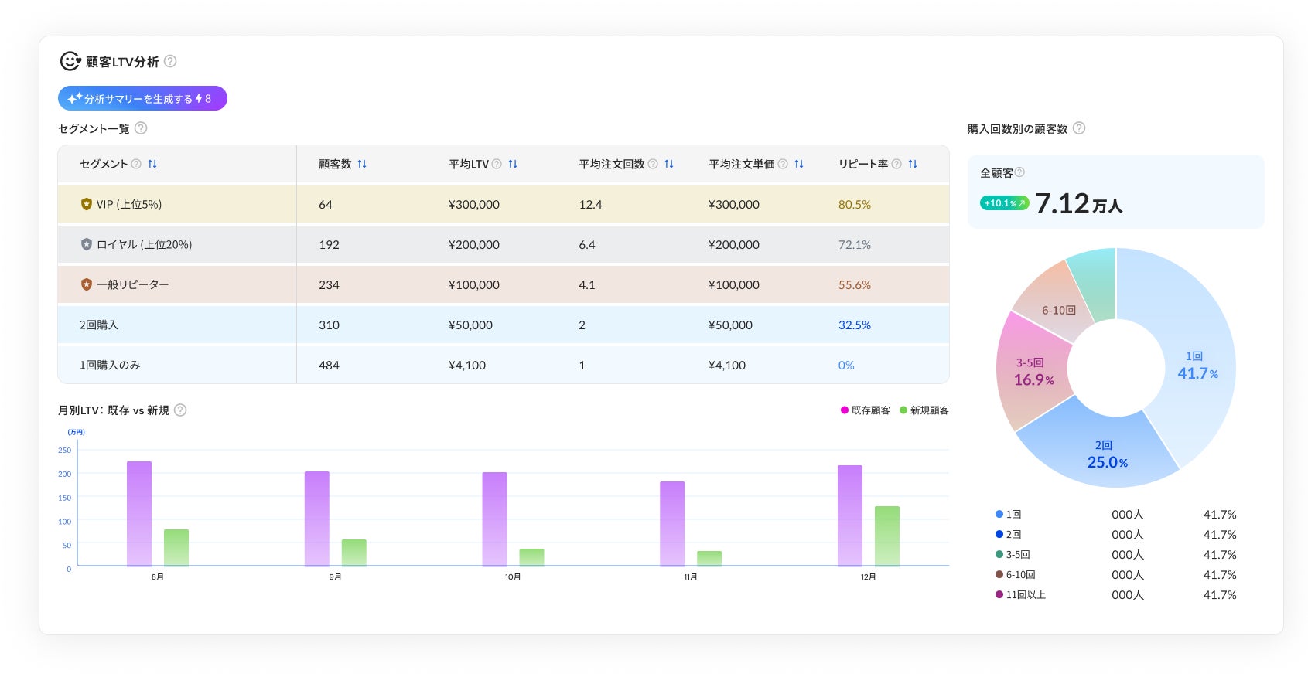The image size is (1308, 677).
Task: Click the 一般リピーター bronze shield icon
Action: click(x=87, y=284)
